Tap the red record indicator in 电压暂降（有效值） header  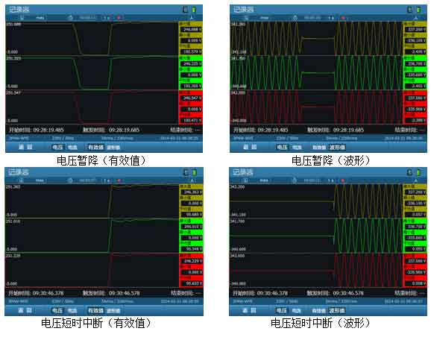point(119,18)
